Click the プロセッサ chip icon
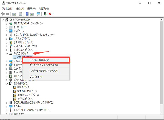Screen dimensions: 164x120 pyautogui.click(x=11, y=76)
